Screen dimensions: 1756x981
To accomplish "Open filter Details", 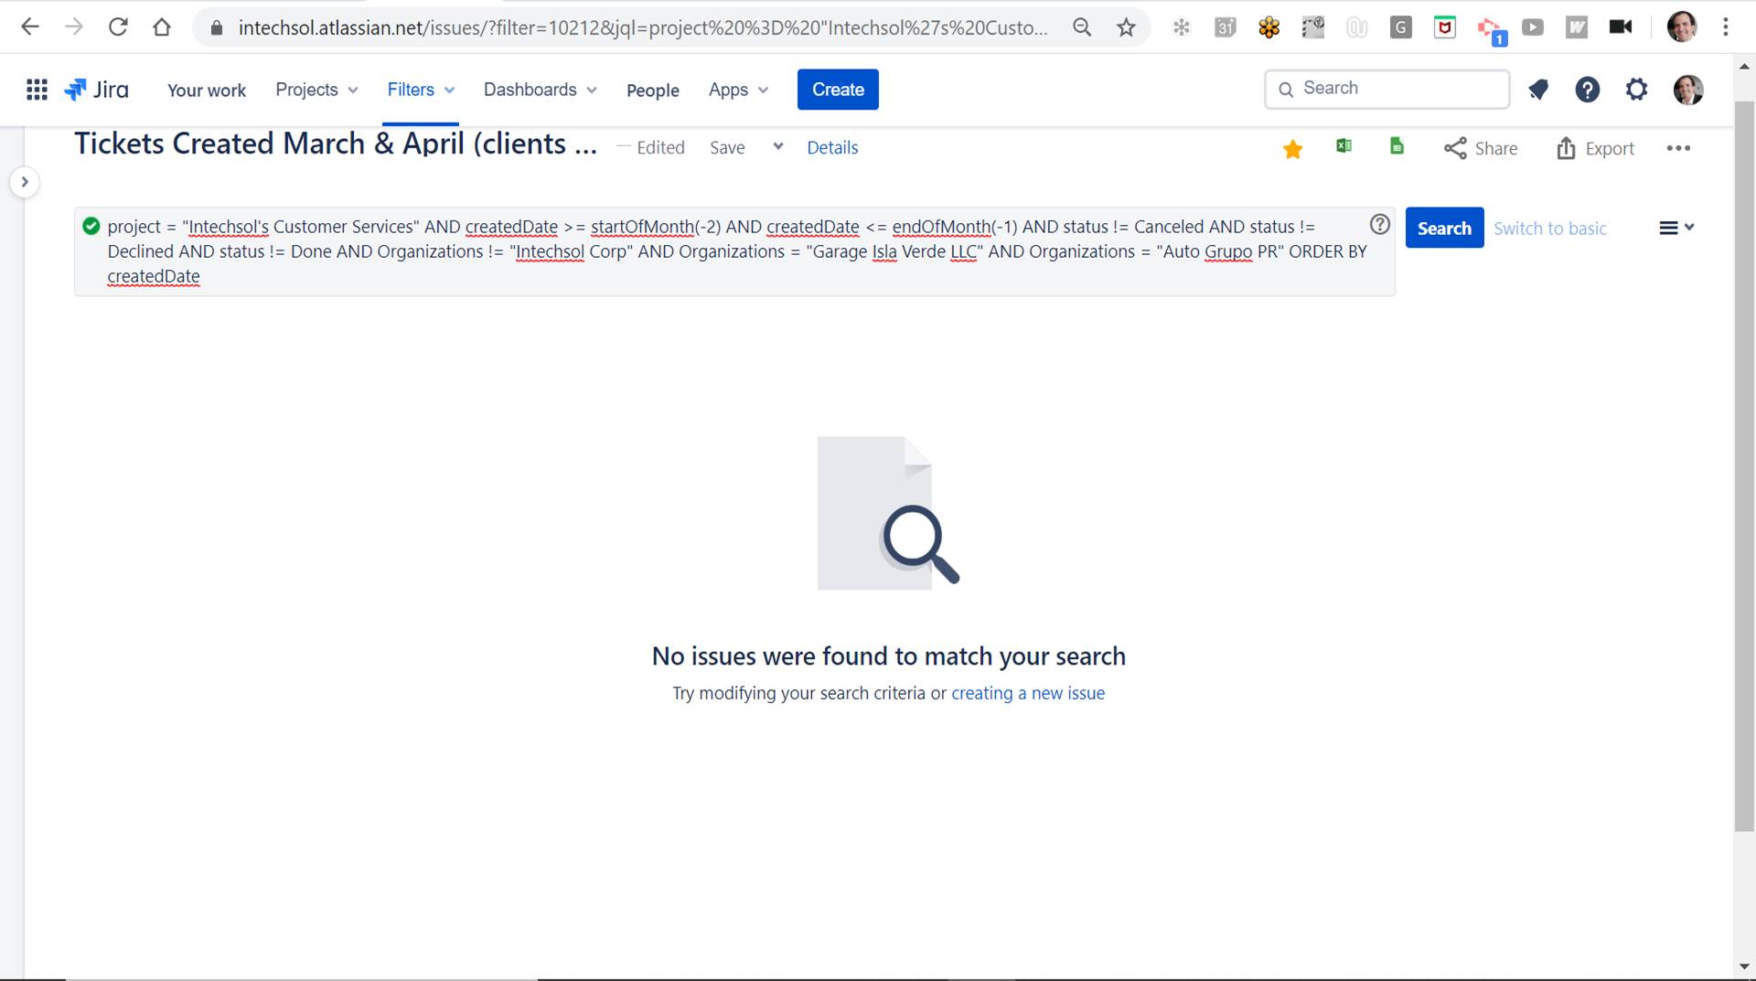I will pyautogui.click(x=832, y=147).
